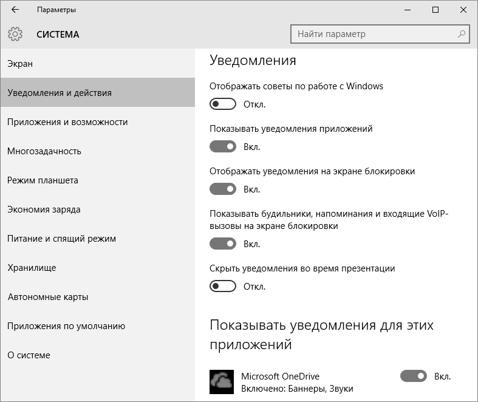Open the Экран settings section
Viewport: 478px width, 402px height.
(x=20, y=64)
